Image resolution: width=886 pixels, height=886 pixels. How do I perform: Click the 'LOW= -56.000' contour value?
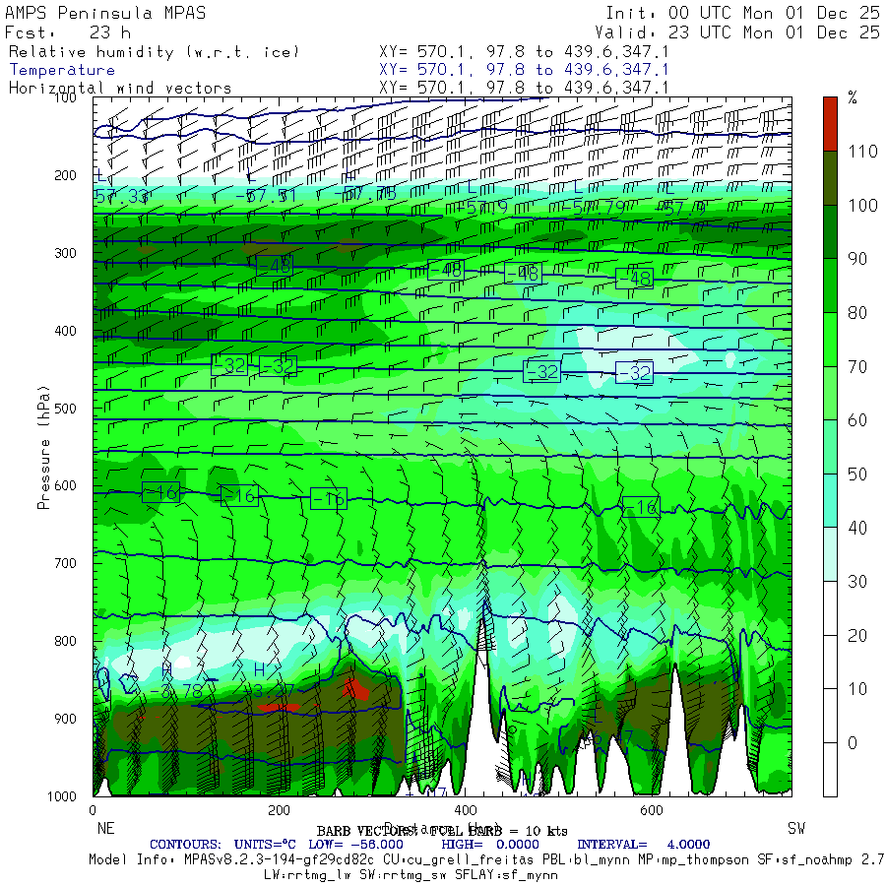[x=356, y=845]
